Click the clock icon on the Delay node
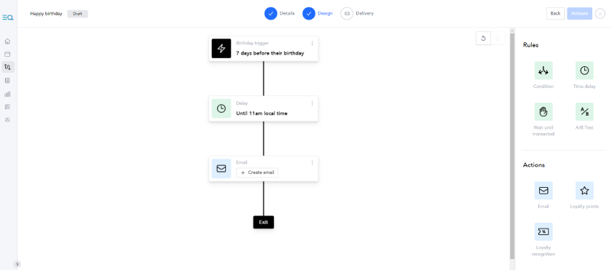612x270 pixels. tap(221, 108)
